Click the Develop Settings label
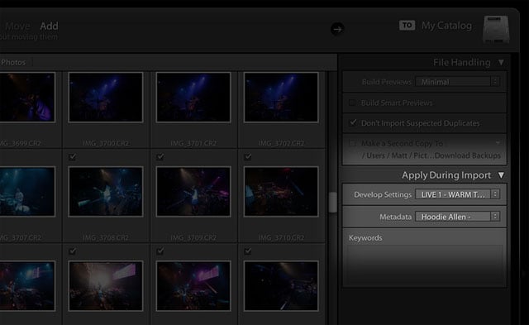 pyautogui.click(x=383, y=194)
